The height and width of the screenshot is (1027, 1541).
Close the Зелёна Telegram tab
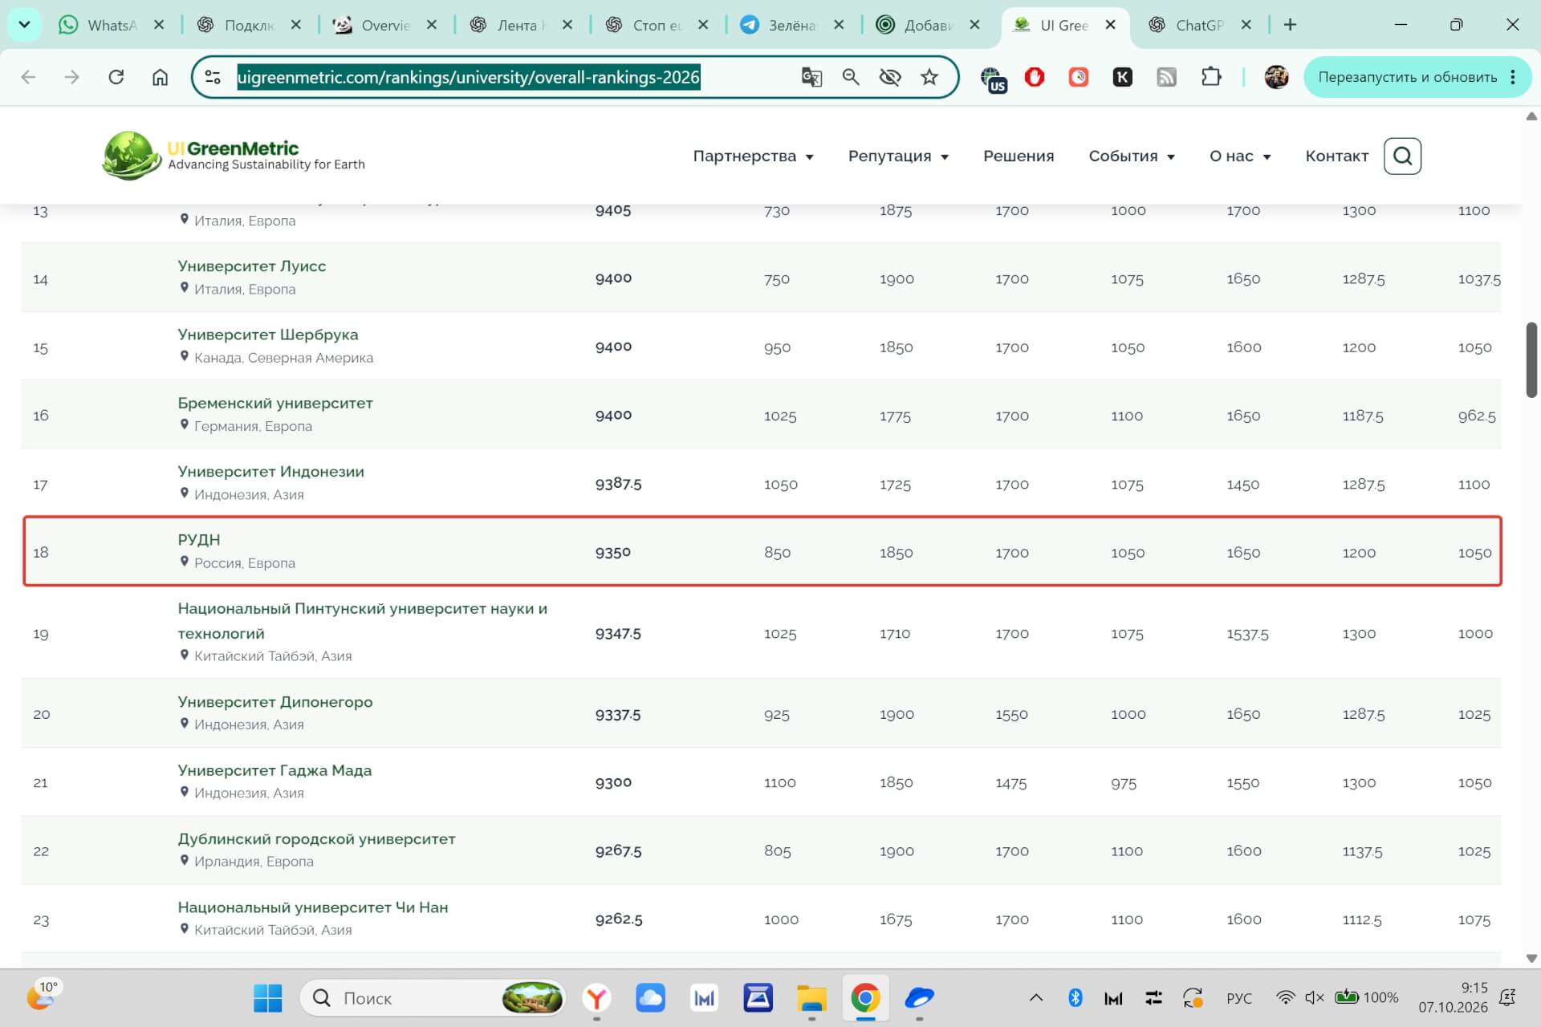(839, 25)
